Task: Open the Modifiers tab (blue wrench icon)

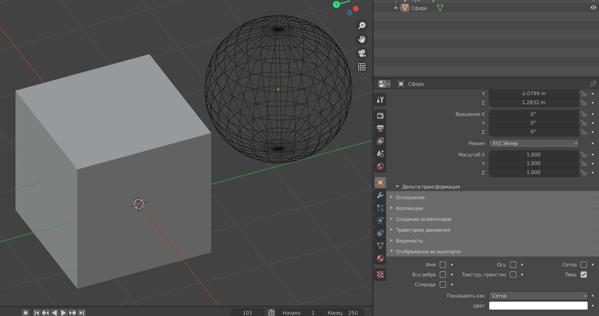Action: pyautogui.click(x=380, y=195)
